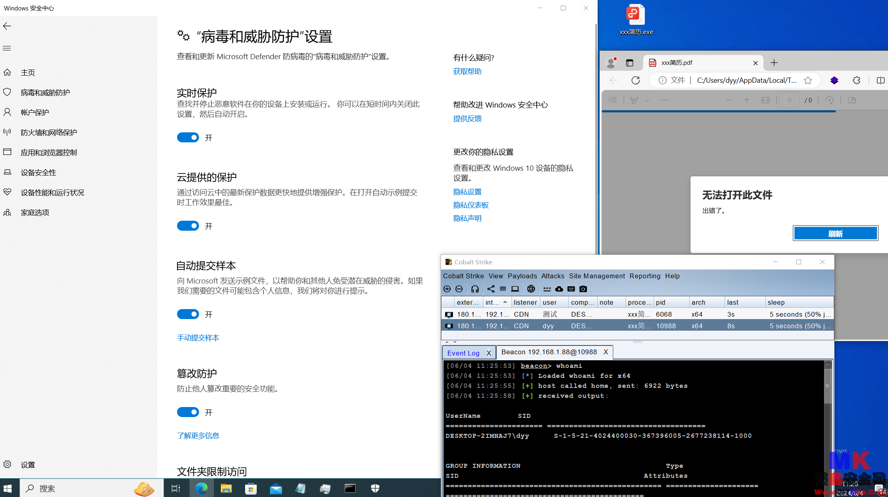The image size is (888, 497).
Task: Show targets view laptop icon
Action: (x=515, y=289)
